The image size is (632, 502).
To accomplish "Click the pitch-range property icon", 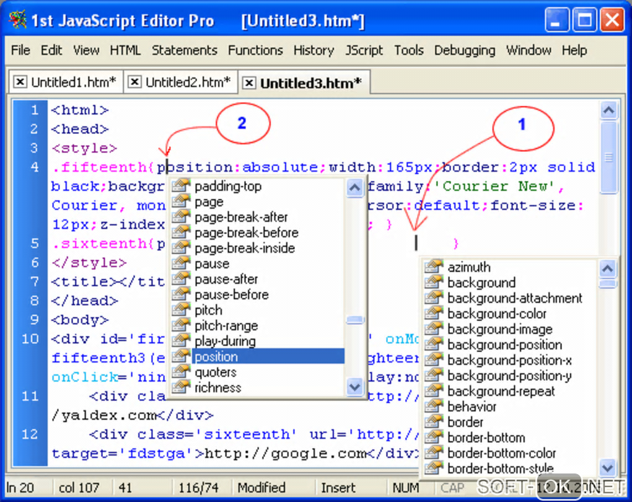I will click(x=181, y=325).
